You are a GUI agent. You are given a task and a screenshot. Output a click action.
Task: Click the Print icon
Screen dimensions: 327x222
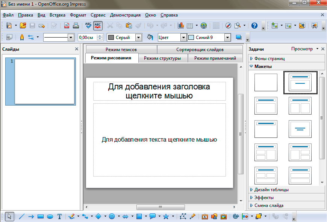pos(76,26)
